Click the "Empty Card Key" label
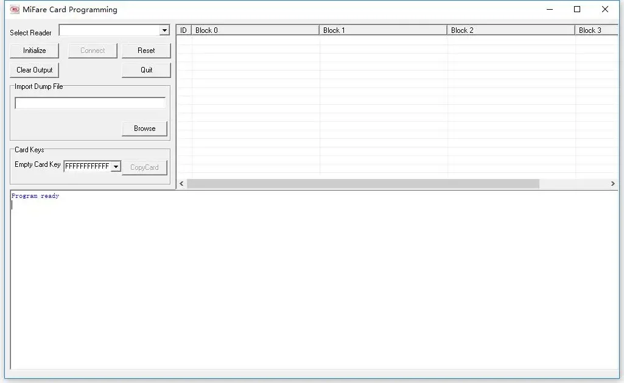 tap(37, 164)
